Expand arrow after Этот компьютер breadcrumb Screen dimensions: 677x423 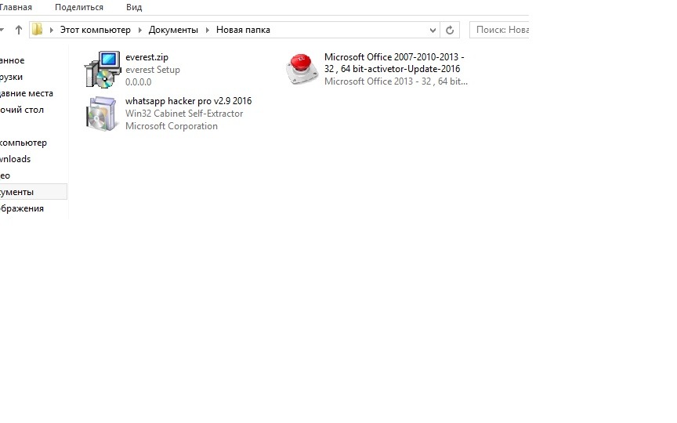pyautogui.click(x=140, y=30)
